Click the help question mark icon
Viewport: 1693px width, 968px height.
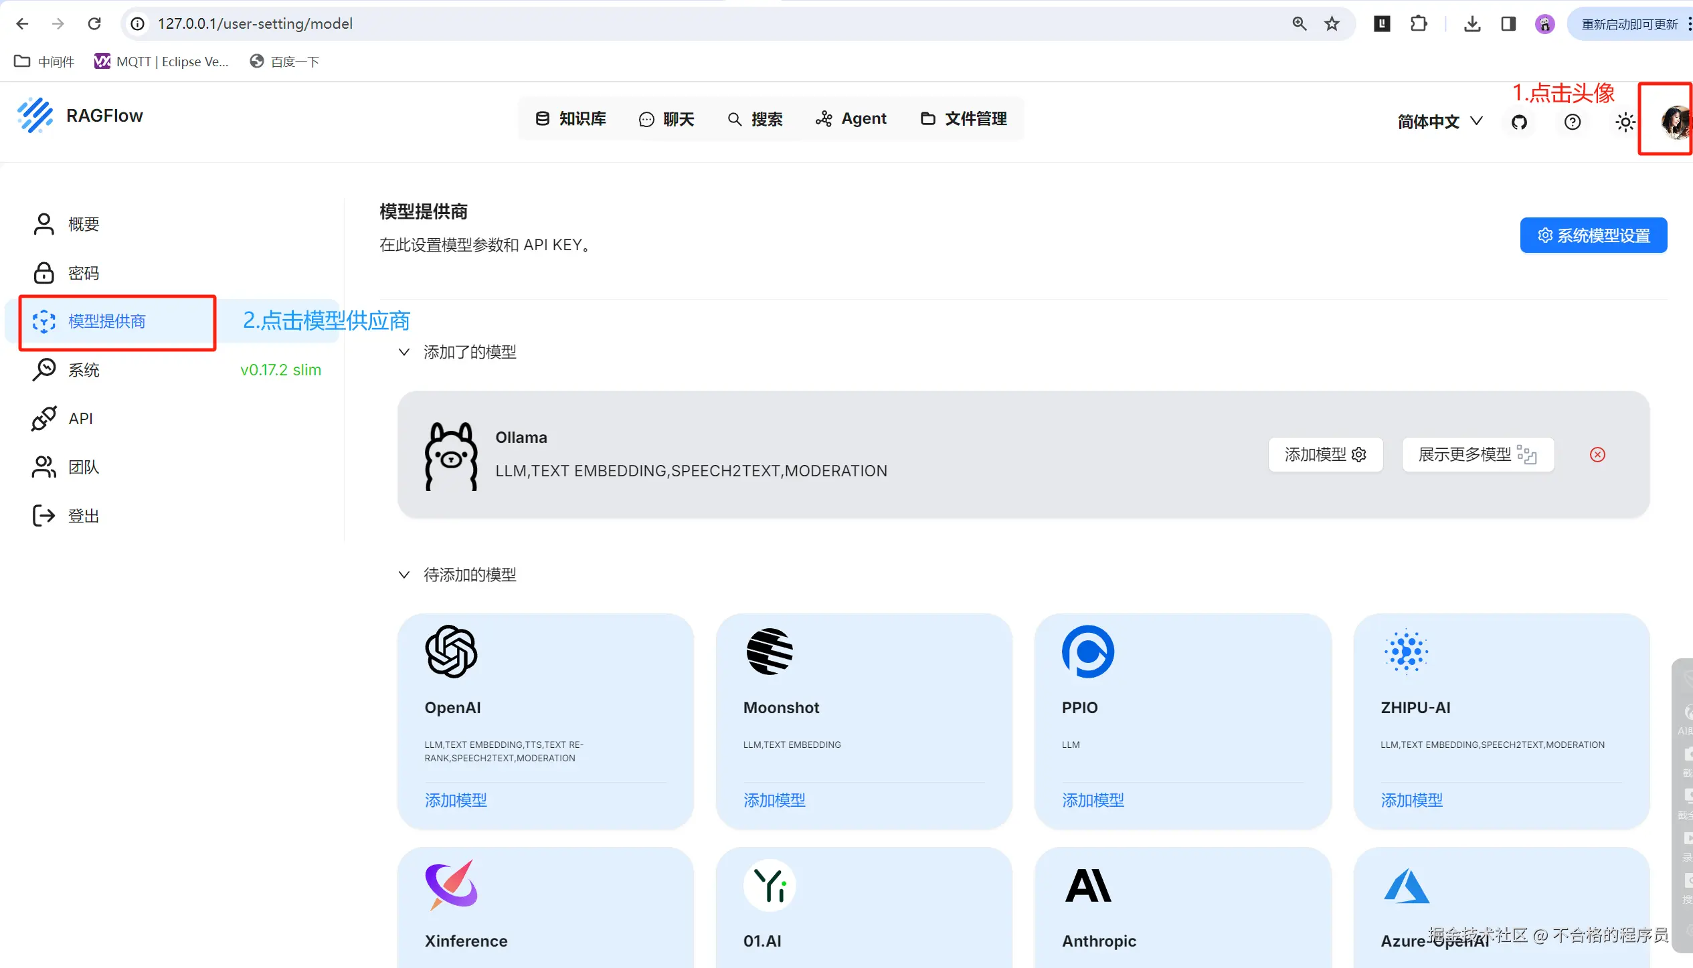(x=1573, y=122)
